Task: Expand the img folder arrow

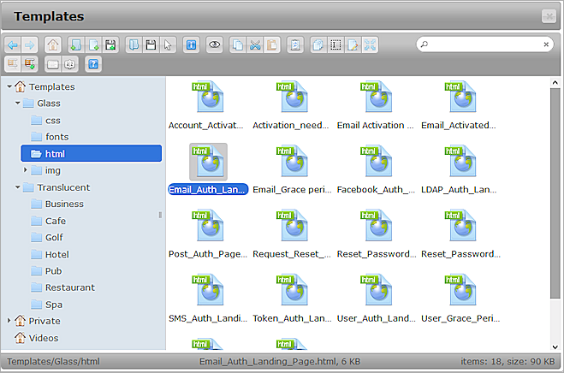Action: coord(26,170)
